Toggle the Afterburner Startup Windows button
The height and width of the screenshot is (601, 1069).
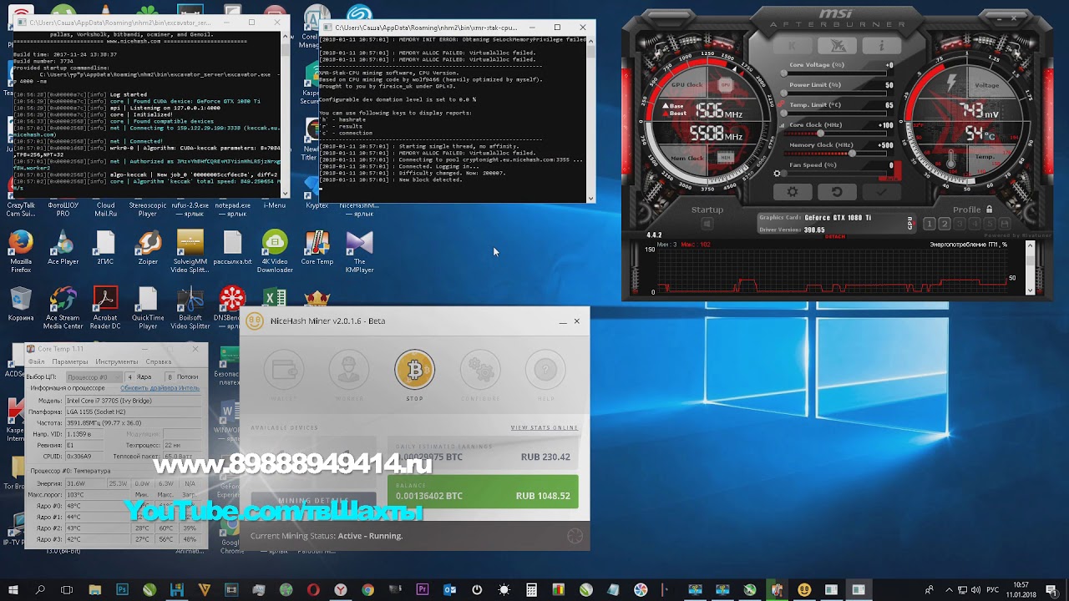[707, 224]
